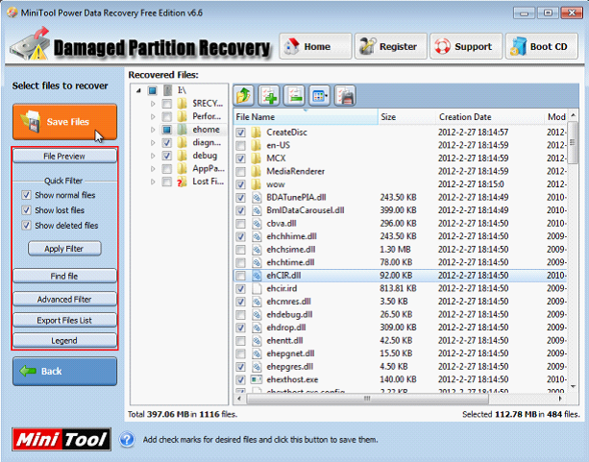
Task: Click the ehcir.ird file icon
Action: [257, 288]
